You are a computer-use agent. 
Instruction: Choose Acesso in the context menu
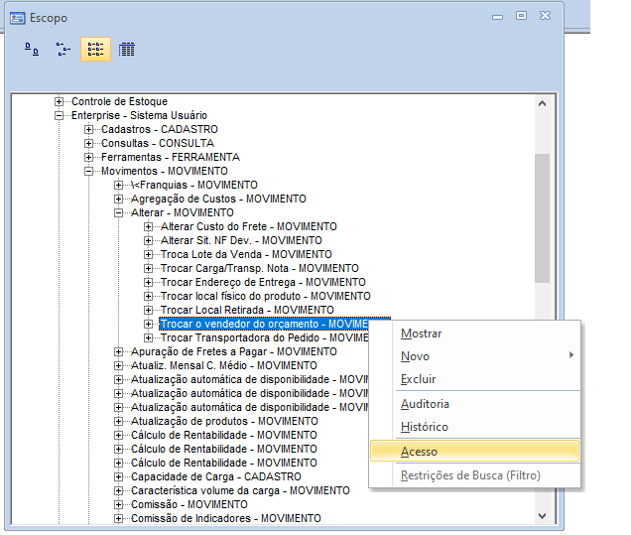[419, 452]
